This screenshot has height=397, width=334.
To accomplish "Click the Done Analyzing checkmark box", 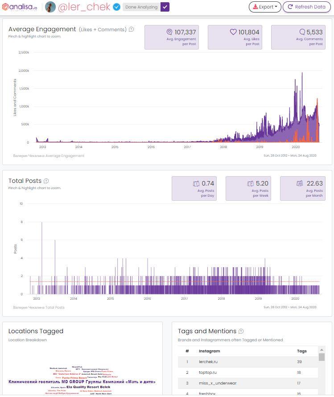I will pyautogui.click(x=165, y=7).
